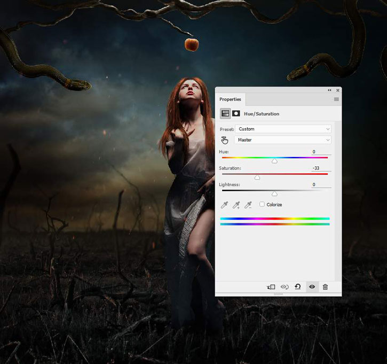View previous state icon in Properties
Viewport: 387px width, 364px height.
[x=285, y=287]
